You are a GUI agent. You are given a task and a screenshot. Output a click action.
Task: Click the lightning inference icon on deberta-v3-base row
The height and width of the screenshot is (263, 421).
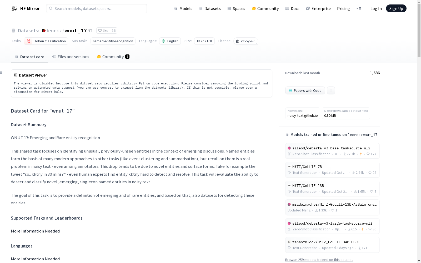click(361, 154)
